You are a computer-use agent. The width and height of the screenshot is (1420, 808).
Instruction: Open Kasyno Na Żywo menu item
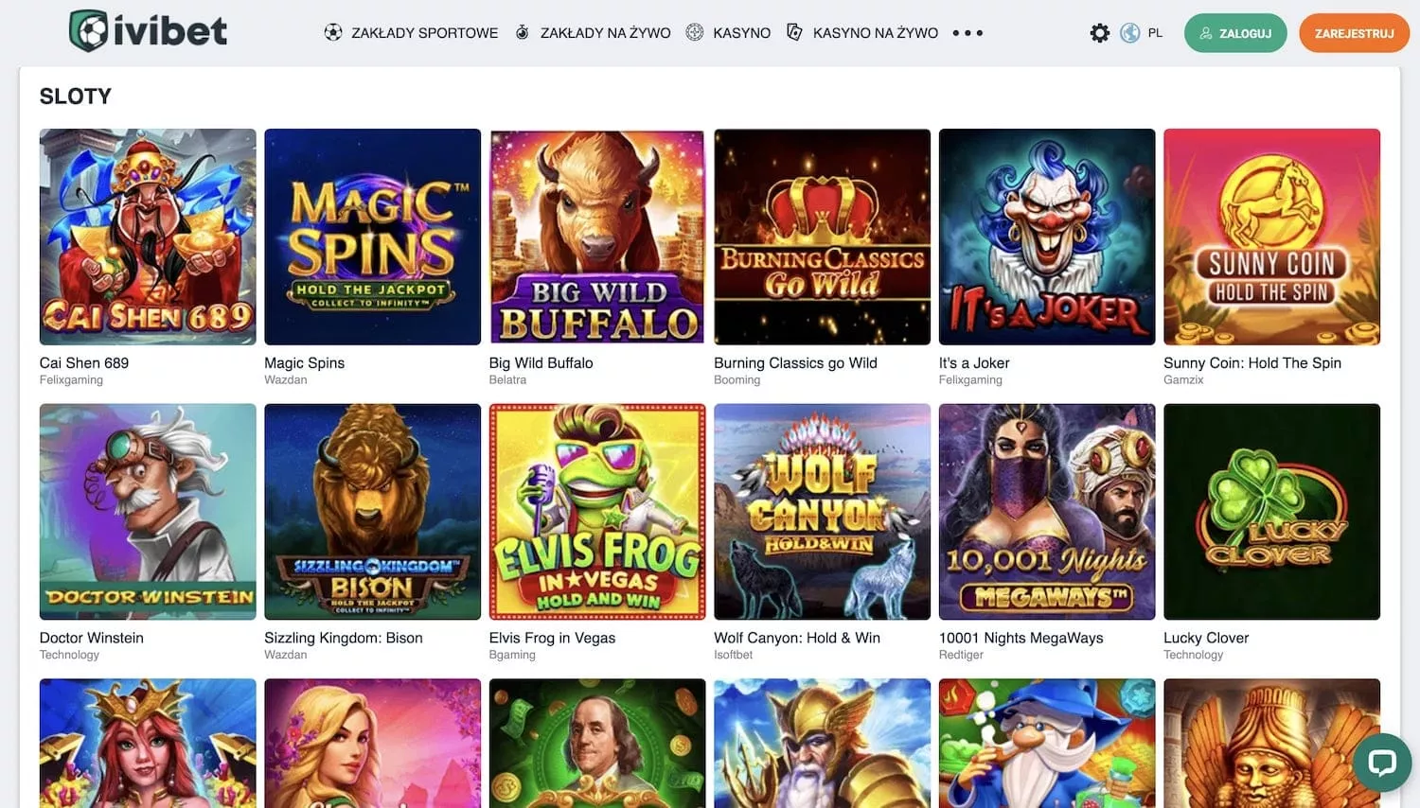tap(875, 33)
